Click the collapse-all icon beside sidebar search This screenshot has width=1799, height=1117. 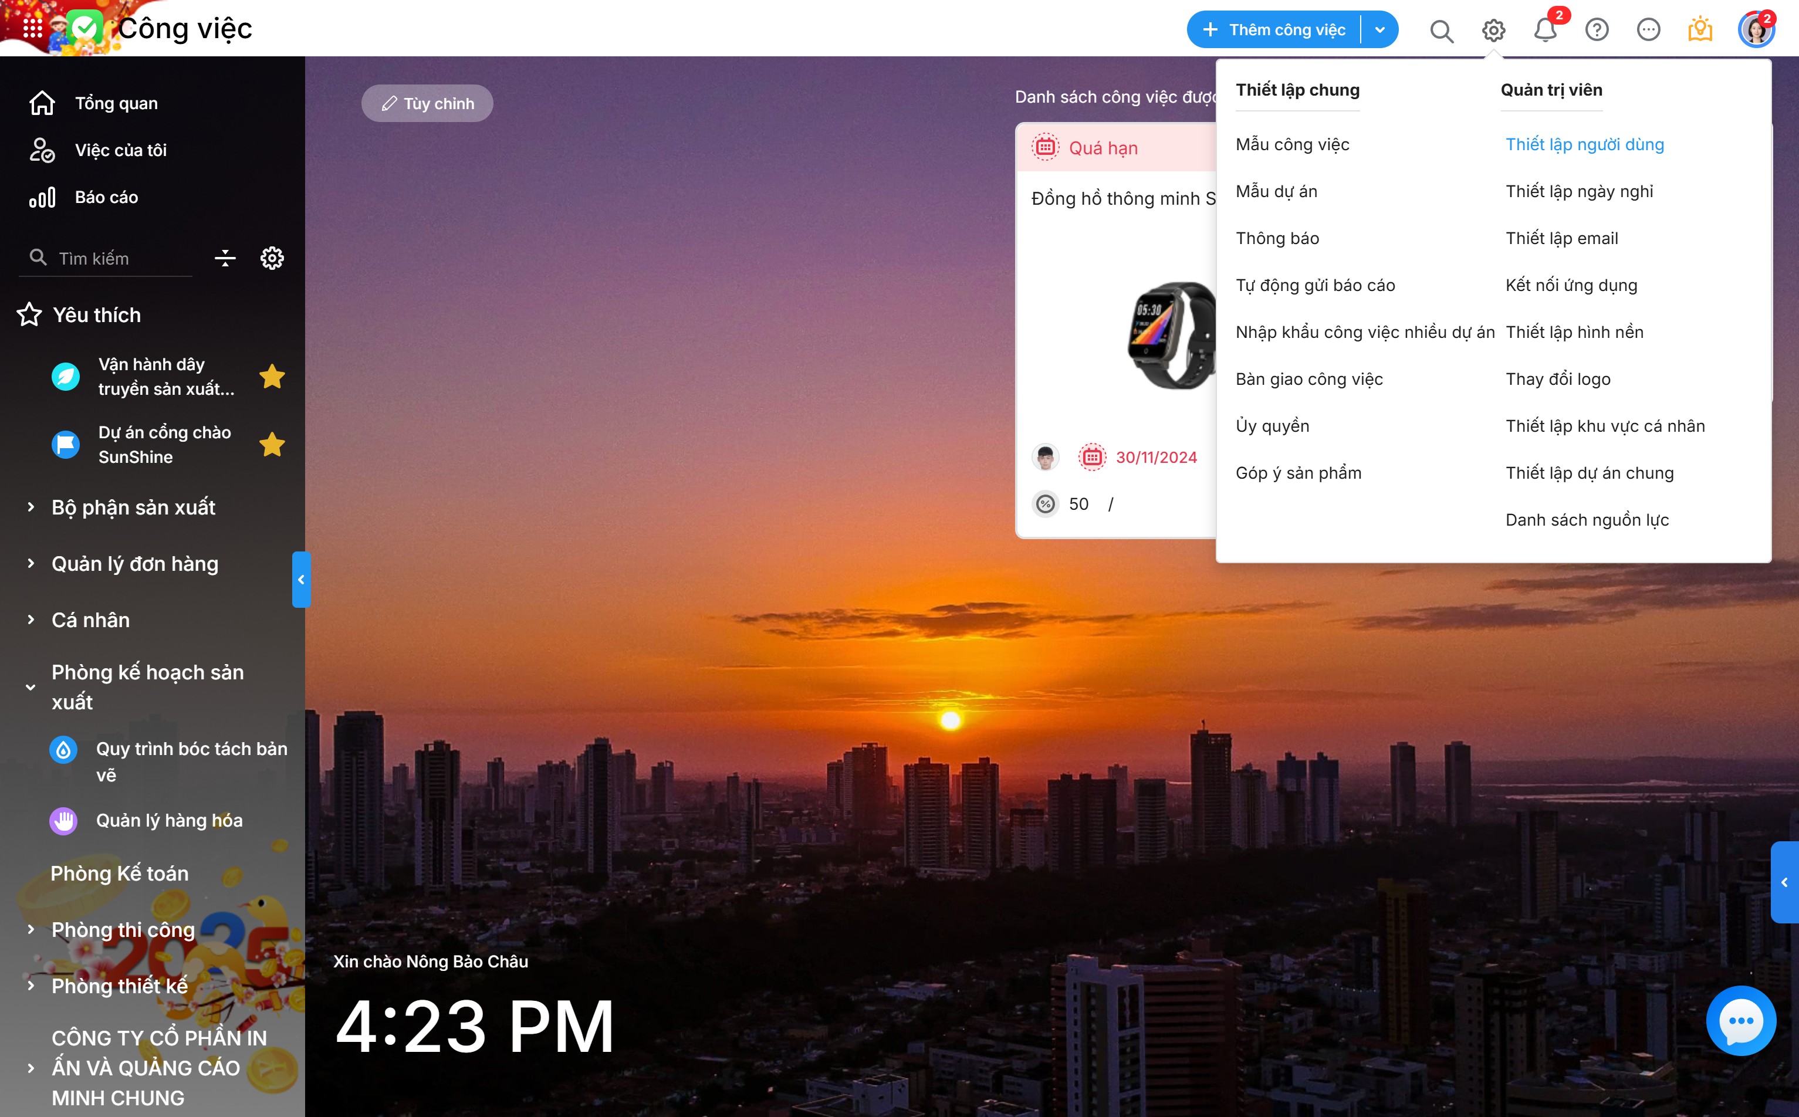225,258
